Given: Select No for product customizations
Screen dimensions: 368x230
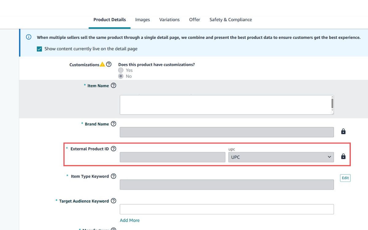Looking at the screenshot, I should click(121, 76).
